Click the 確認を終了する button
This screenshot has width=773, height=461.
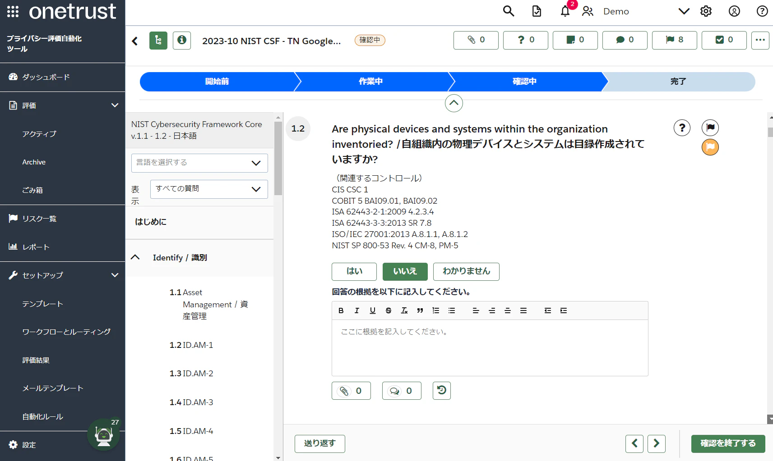(x=728, y=443)
